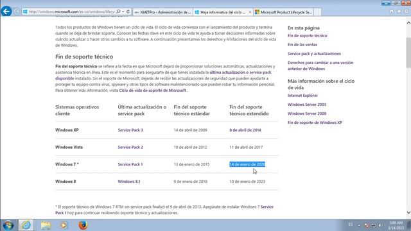Open a new blank tab
This screenshot has height=231, width=411.
318,12
